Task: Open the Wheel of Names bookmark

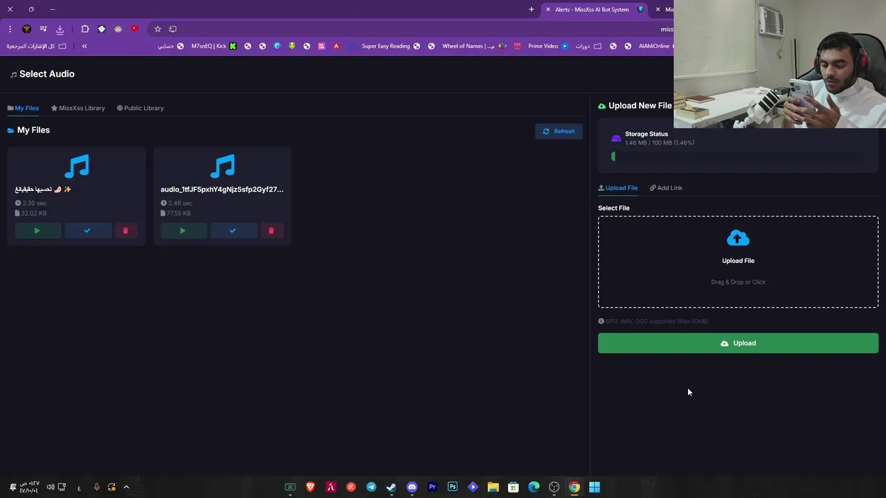Action: click(474, 46)
